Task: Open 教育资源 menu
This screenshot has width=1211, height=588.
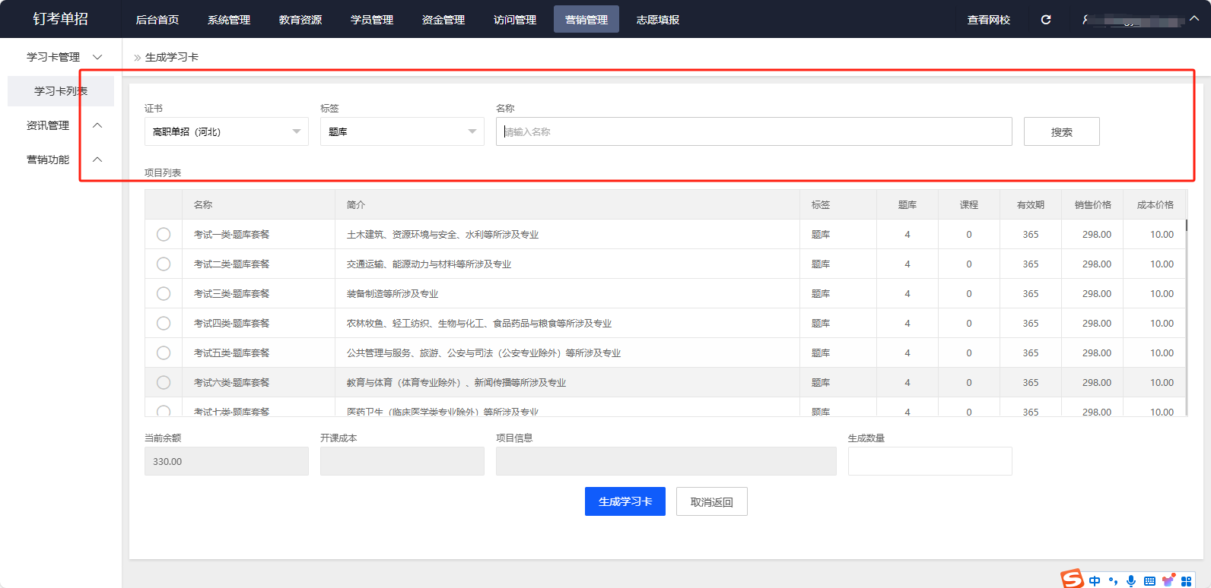Action: (300, 20)
